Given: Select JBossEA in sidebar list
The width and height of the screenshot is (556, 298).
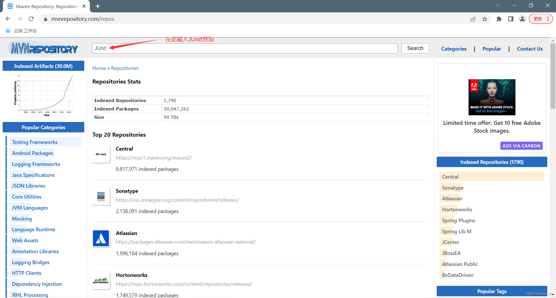Looking at the screenshot, I should pos(451,253).
